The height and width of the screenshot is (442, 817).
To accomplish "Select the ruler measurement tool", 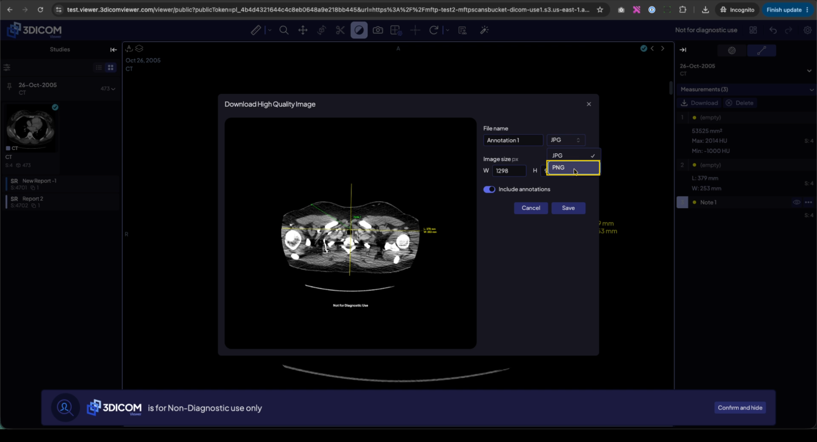I will 256,30.
